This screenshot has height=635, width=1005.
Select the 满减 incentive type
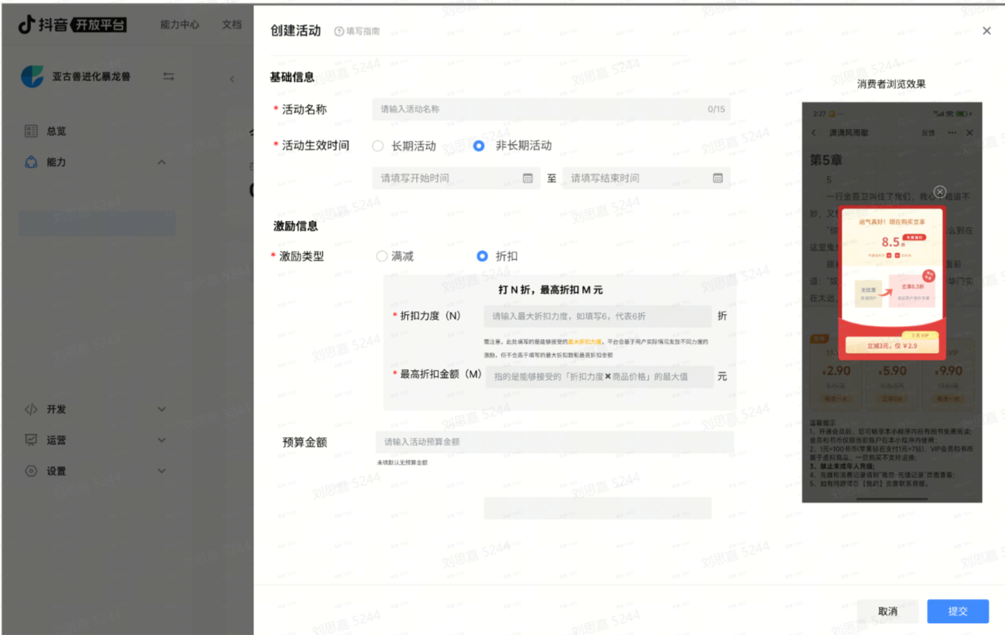382,257
